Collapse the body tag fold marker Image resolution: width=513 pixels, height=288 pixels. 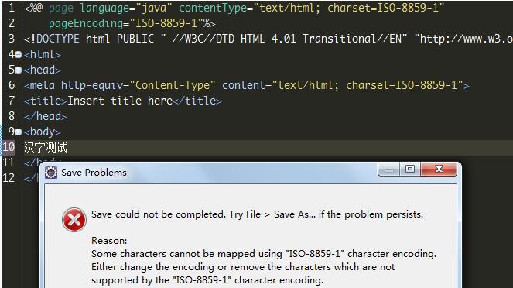(19, 132)
